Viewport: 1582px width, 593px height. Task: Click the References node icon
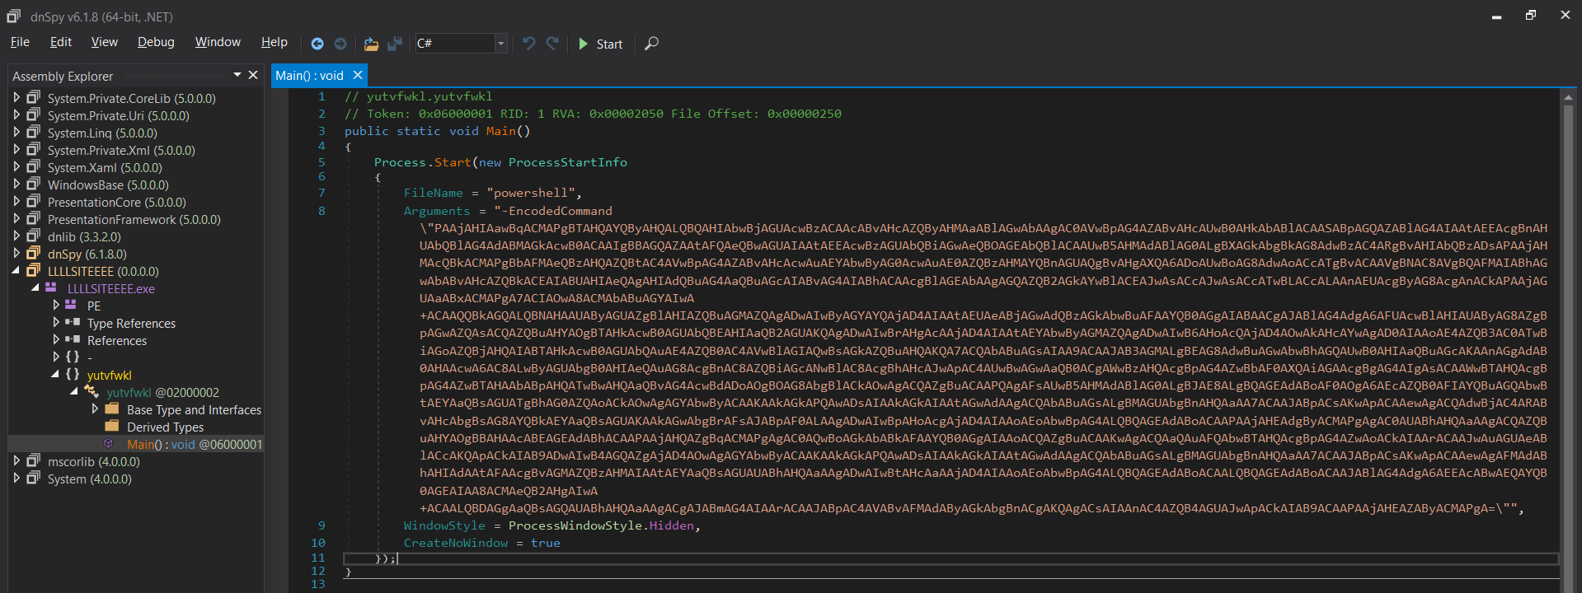click(x=73, y=339)
